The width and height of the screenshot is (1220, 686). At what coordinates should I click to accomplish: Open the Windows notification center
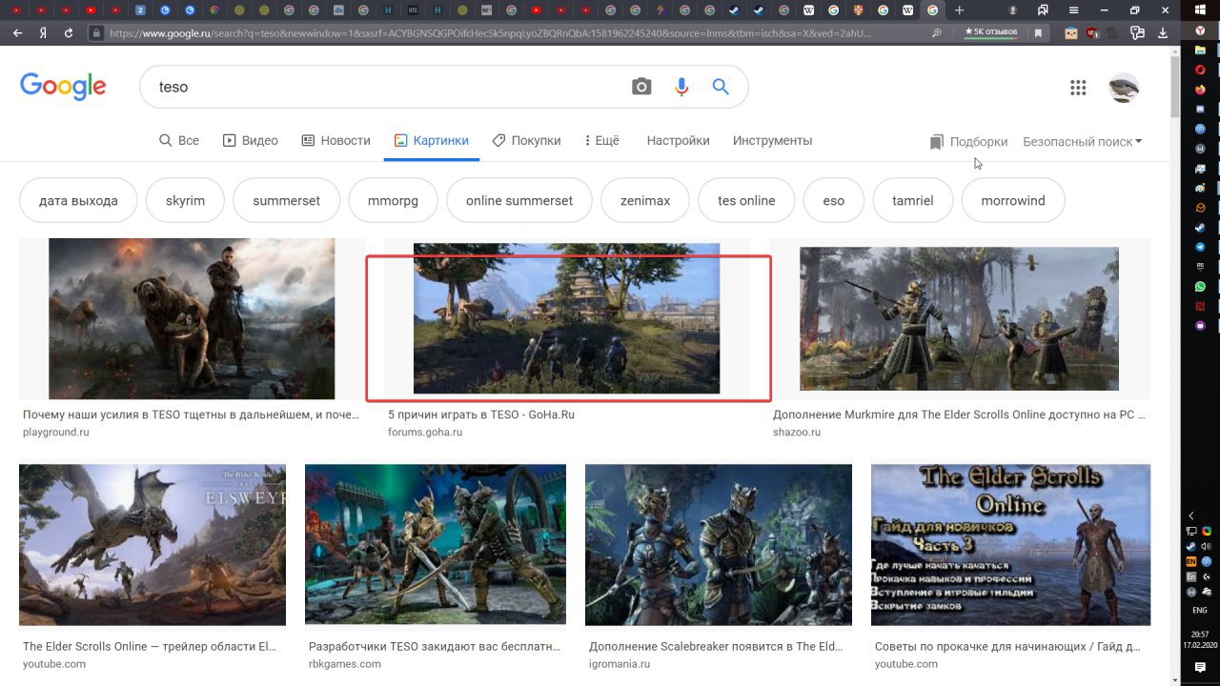click(1200, 668)
